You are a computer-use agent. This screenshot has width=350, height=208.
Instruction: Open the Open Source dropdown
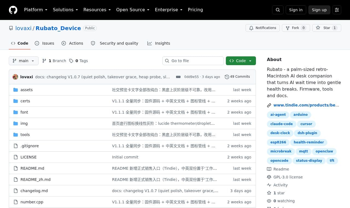pyautogui.click(x=133, y=10)
